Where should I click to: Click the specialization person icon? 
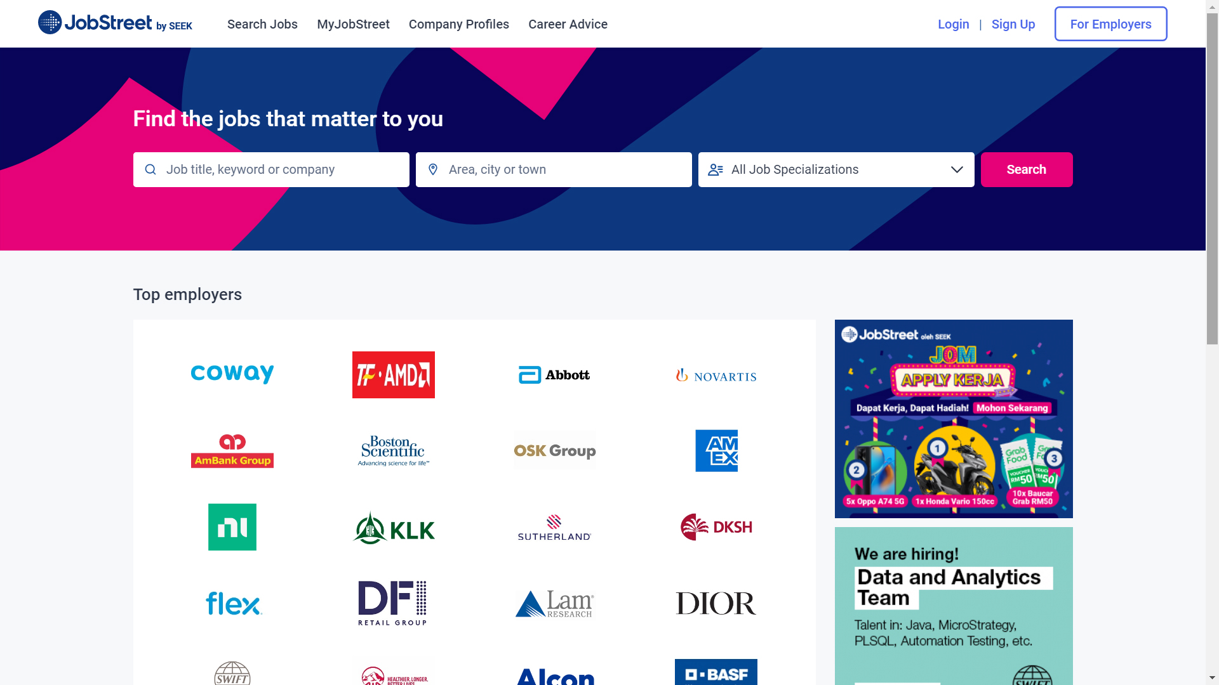(716, 169)
